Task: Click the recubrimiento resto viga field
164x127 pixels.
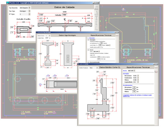Action: coord(99,59)
